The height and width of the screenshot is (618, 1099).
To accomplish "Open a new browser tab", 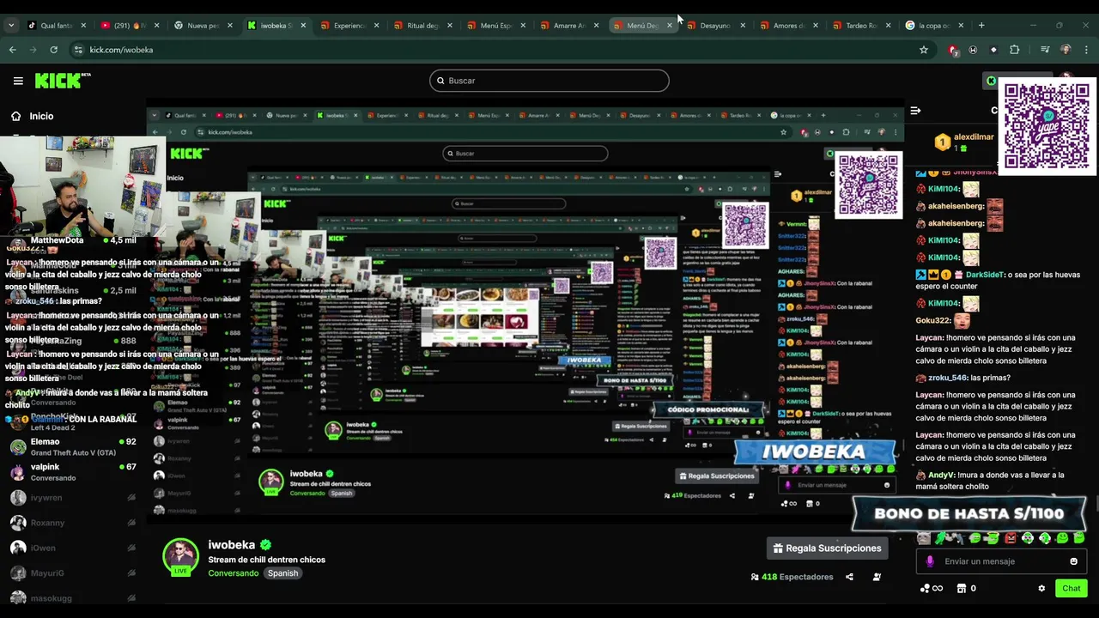I will coord(981,25).
